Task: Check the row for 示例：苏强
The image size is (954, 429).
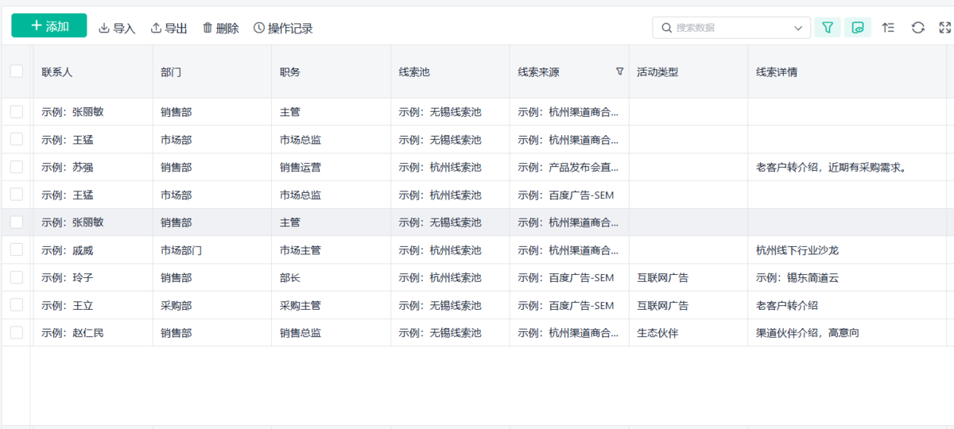Action: click(17, 167)
